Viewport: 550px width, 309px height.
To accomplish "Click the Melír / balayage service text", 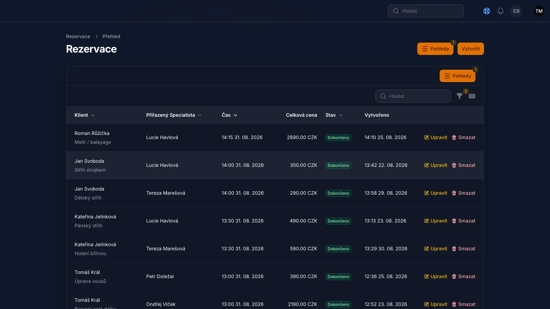I will (x=93, y=142).
